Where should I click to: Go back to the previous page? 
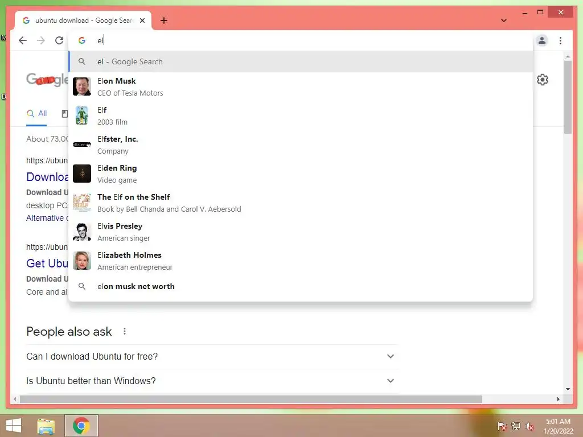coord(23,40)
